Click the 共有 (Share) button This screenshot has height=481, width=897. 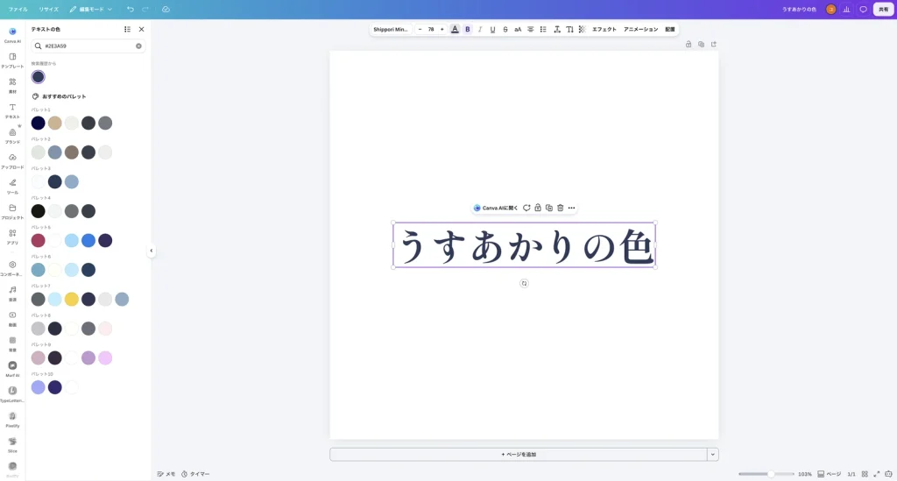(883, 9)
